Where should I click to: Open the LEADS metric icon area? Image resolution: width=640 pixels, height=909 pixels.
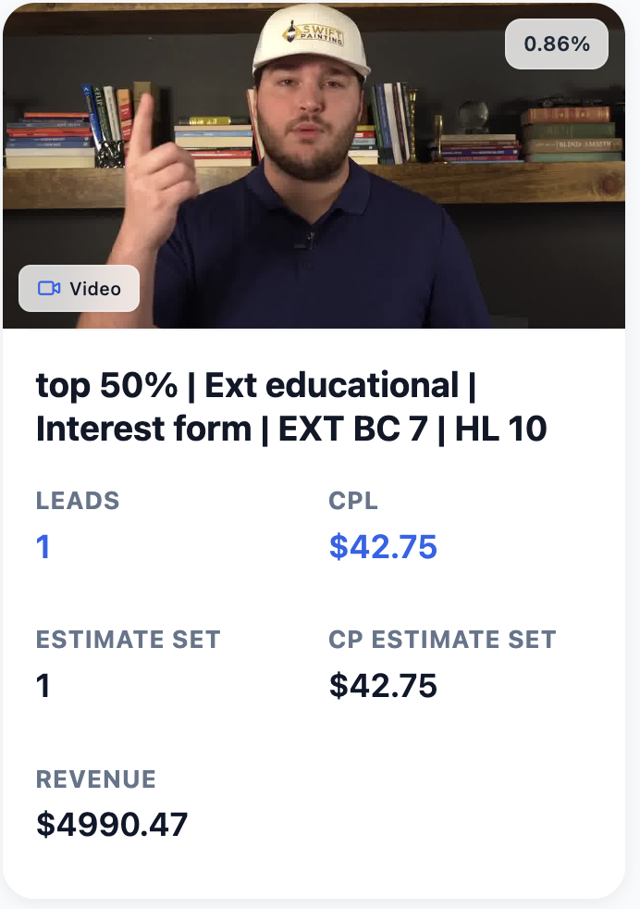[78, 501]
